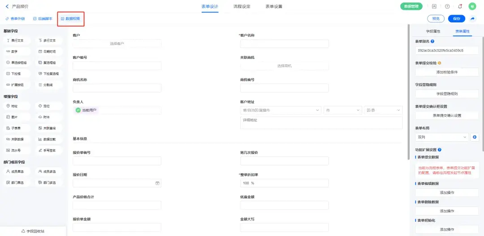Click the info icon next to 功能扩展设置
This screenshot has width=484, height=236.
tap(440, 150)
